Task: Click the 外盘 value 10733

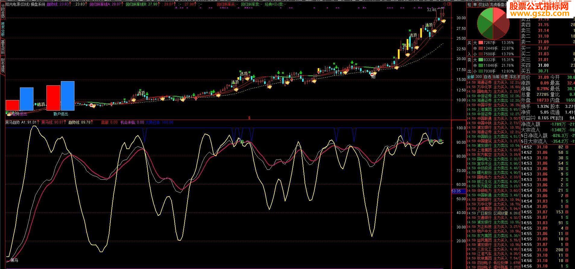Action: tap(542, 100)
